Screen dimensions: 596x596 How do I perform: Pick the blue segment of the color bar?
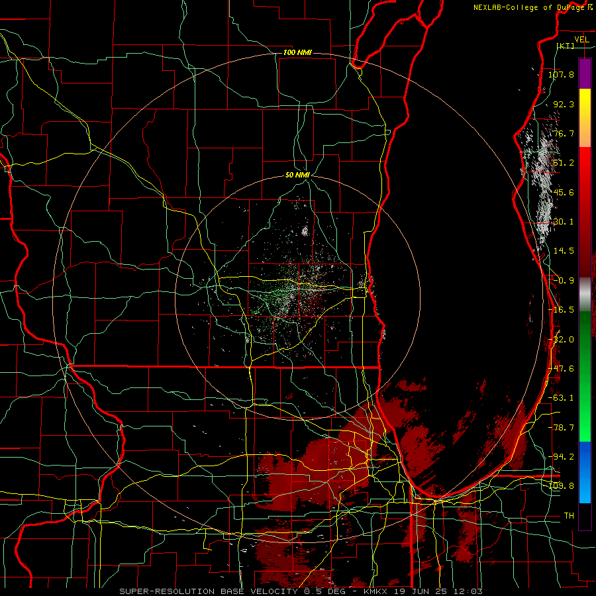585,472
